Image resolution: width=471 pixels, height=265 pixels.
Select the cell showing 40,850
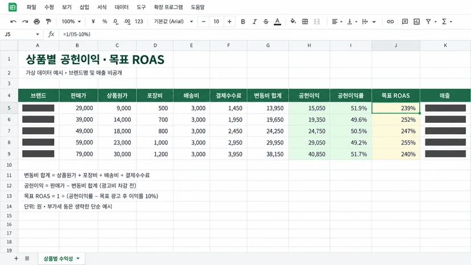click(309, 154)
